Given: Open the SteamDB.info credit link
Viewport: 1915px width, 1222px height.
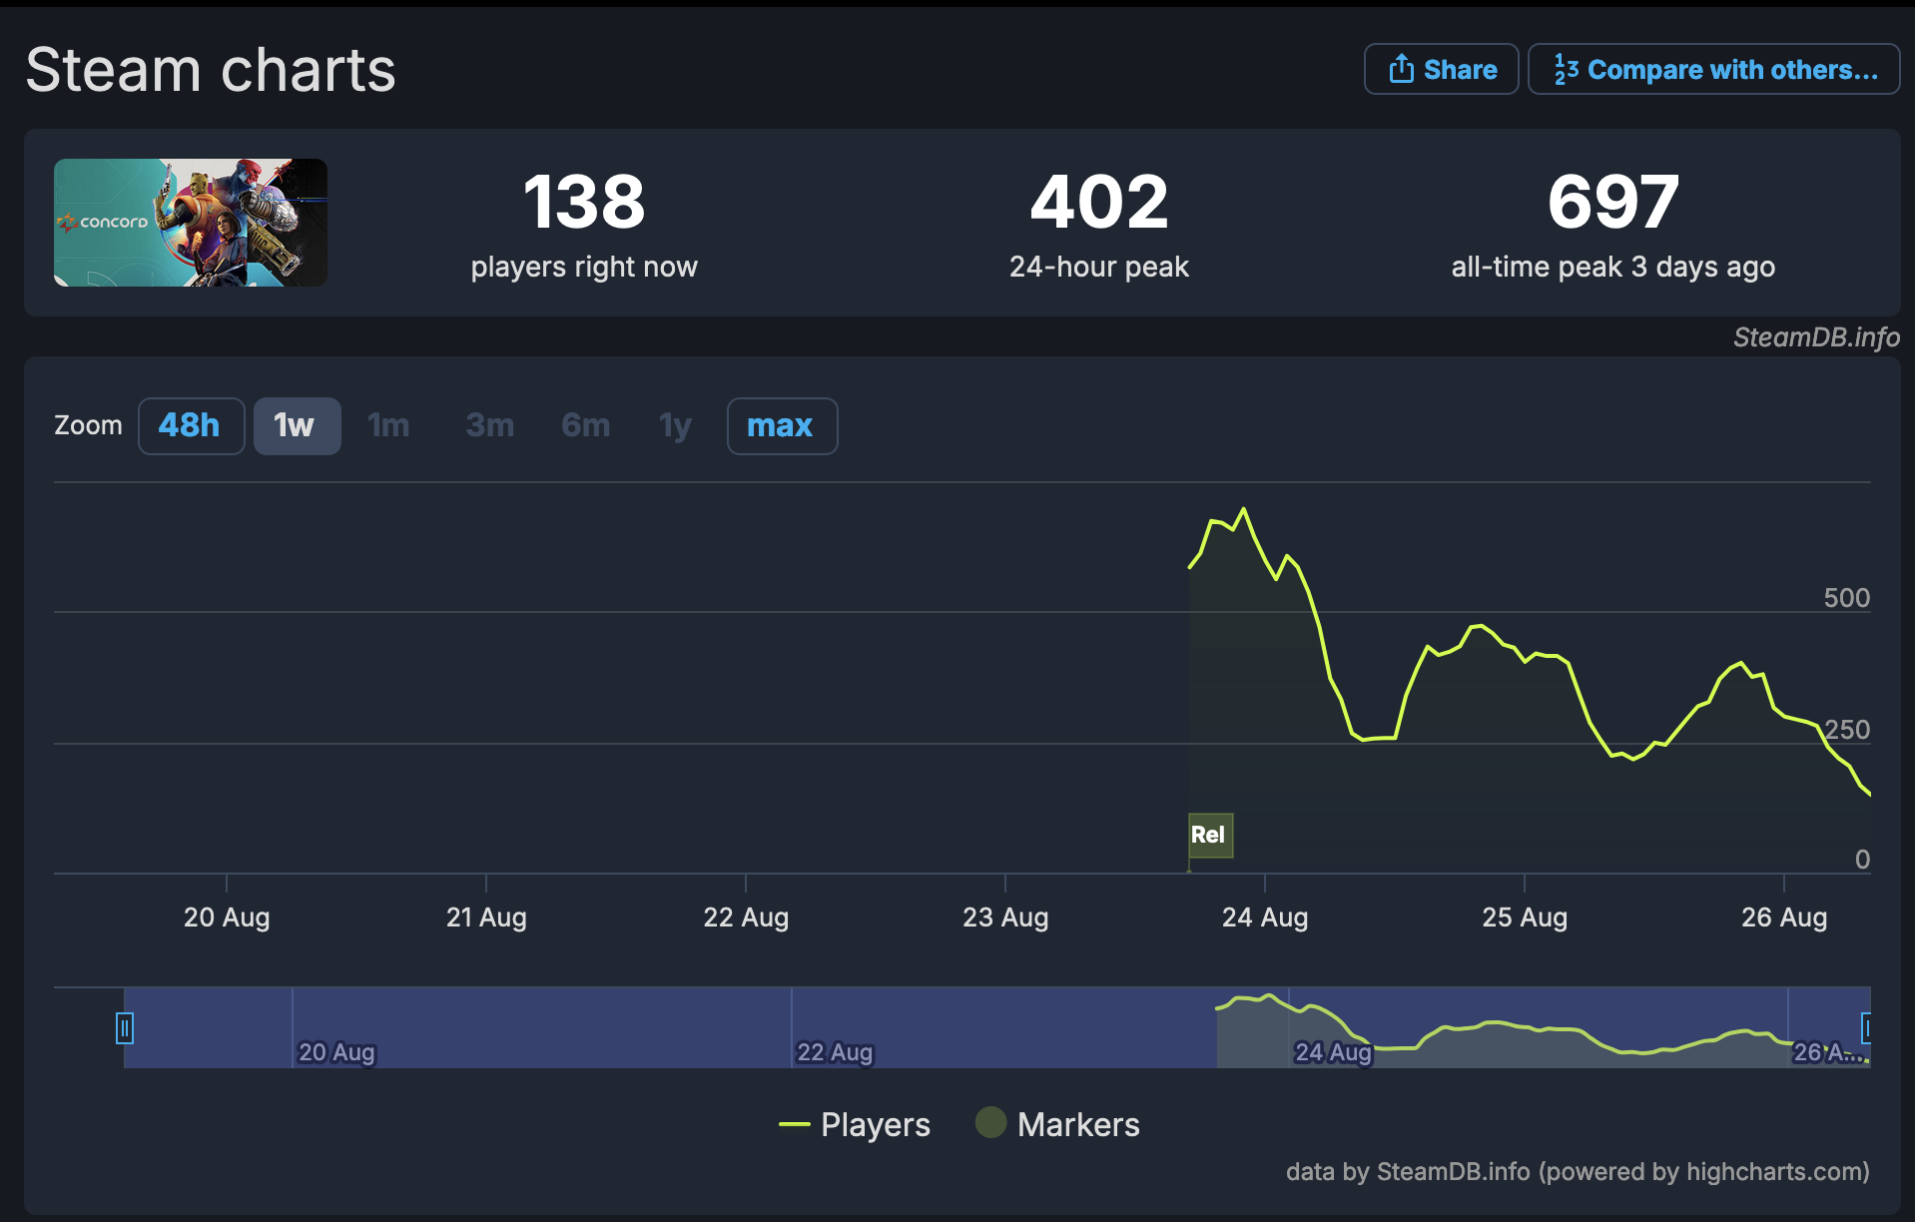Looking at the screenshot, I should (1815, 337).
